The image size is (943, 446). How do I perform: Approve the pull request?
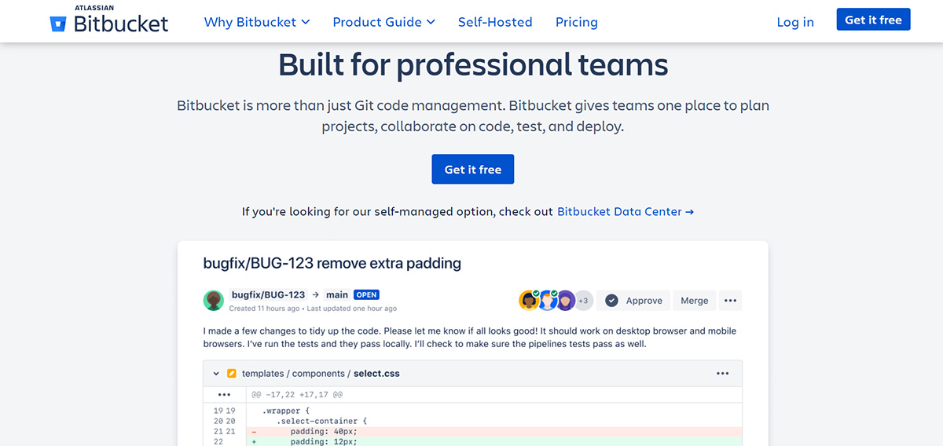(x=634, y=300)
